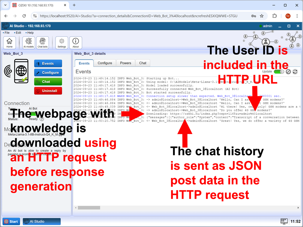Bookmark this page with star icon
The image size is (303, 227).
click(262, 16)
